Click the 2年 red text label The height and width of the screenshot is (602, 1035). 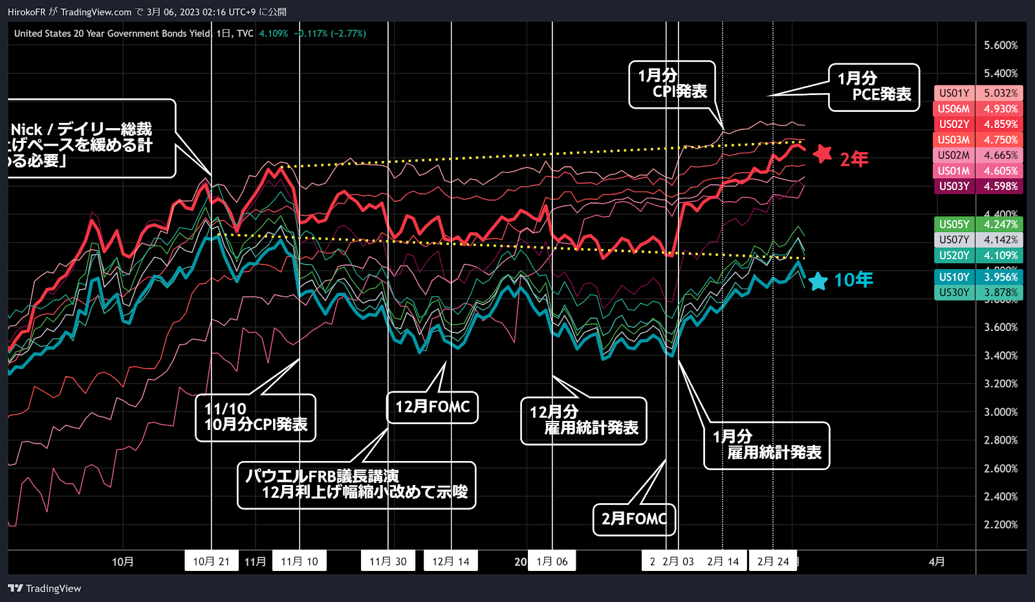854,159
